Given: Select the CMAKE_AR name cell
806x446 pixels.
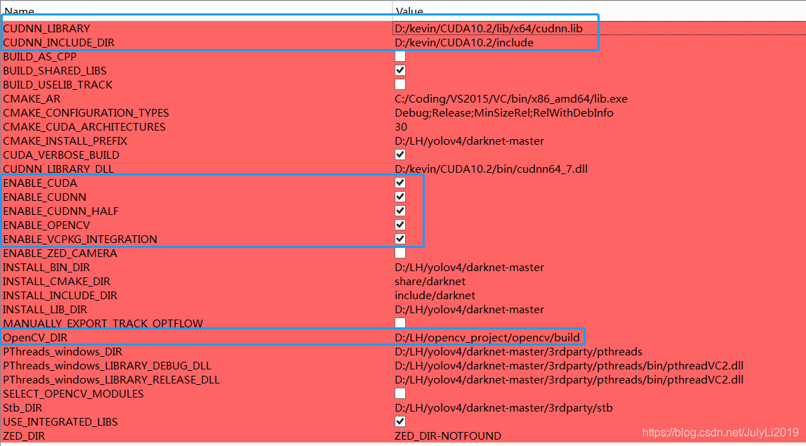Looking at the screenshot, I should click(32, 99).
